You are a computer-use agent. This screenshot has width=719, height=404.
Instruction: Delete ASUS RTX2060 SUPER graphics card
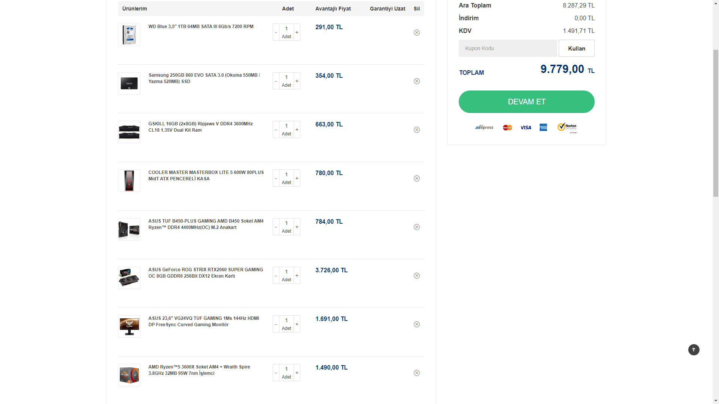(x=416, y=276)
